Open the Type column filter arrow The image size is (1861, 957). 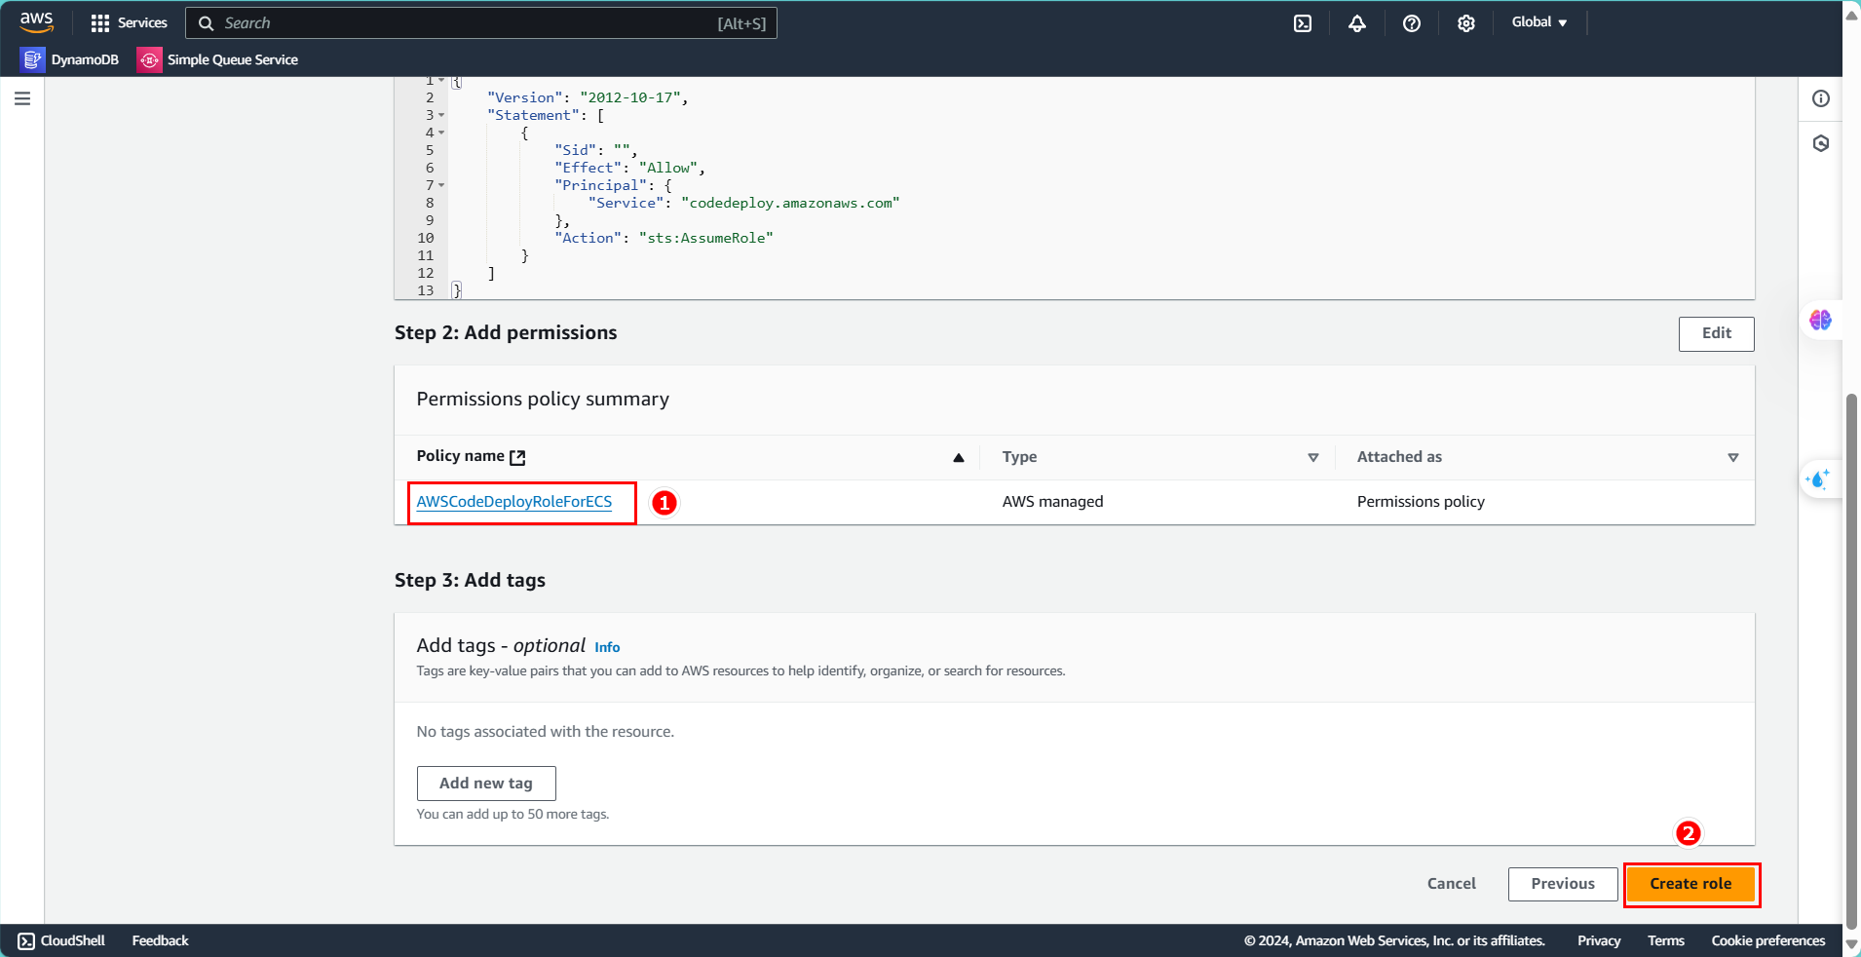coord(1313,457)
